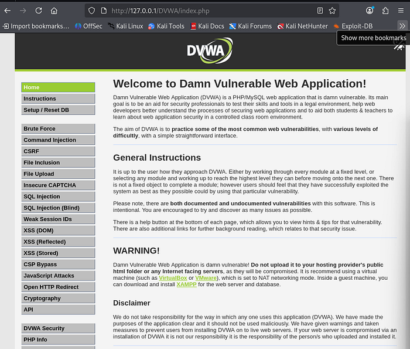Viewport: 410px width, 349px height.
Task: Open the SQL Injection module
Action: [x=58, y=196]
